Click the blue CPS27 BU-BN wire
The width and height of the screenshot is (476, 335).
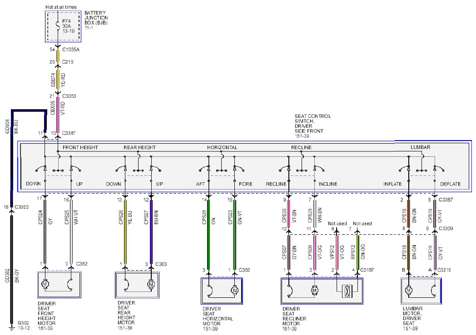click(151, 232)
